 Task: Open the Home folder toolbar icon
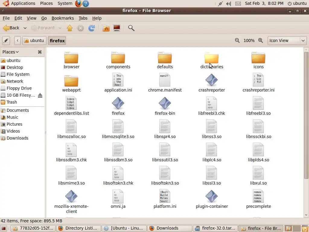106,28
